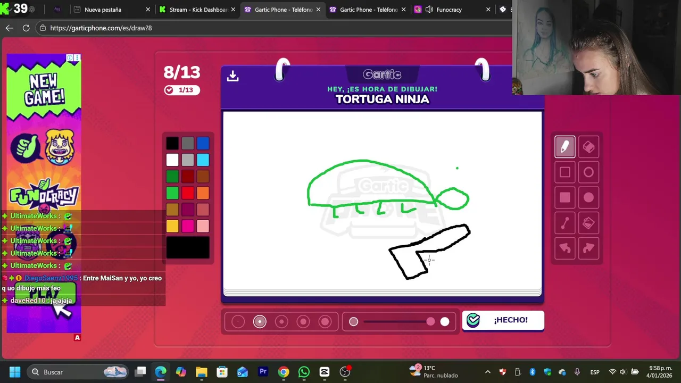Close the Funocracy tab
Viewport: 681px width, 383px height.
[488, 10]
